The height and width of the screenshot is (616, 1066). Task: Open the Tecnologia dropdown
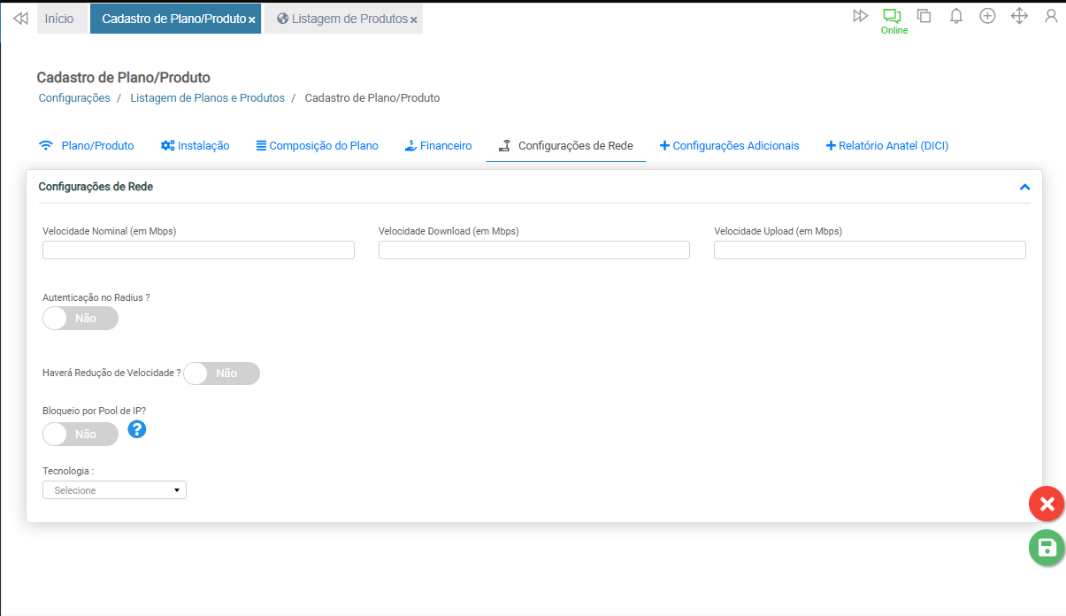114,490
